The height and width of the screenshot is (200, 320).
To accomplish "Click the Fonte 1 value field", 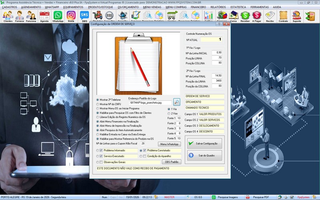I will [179, 118].
